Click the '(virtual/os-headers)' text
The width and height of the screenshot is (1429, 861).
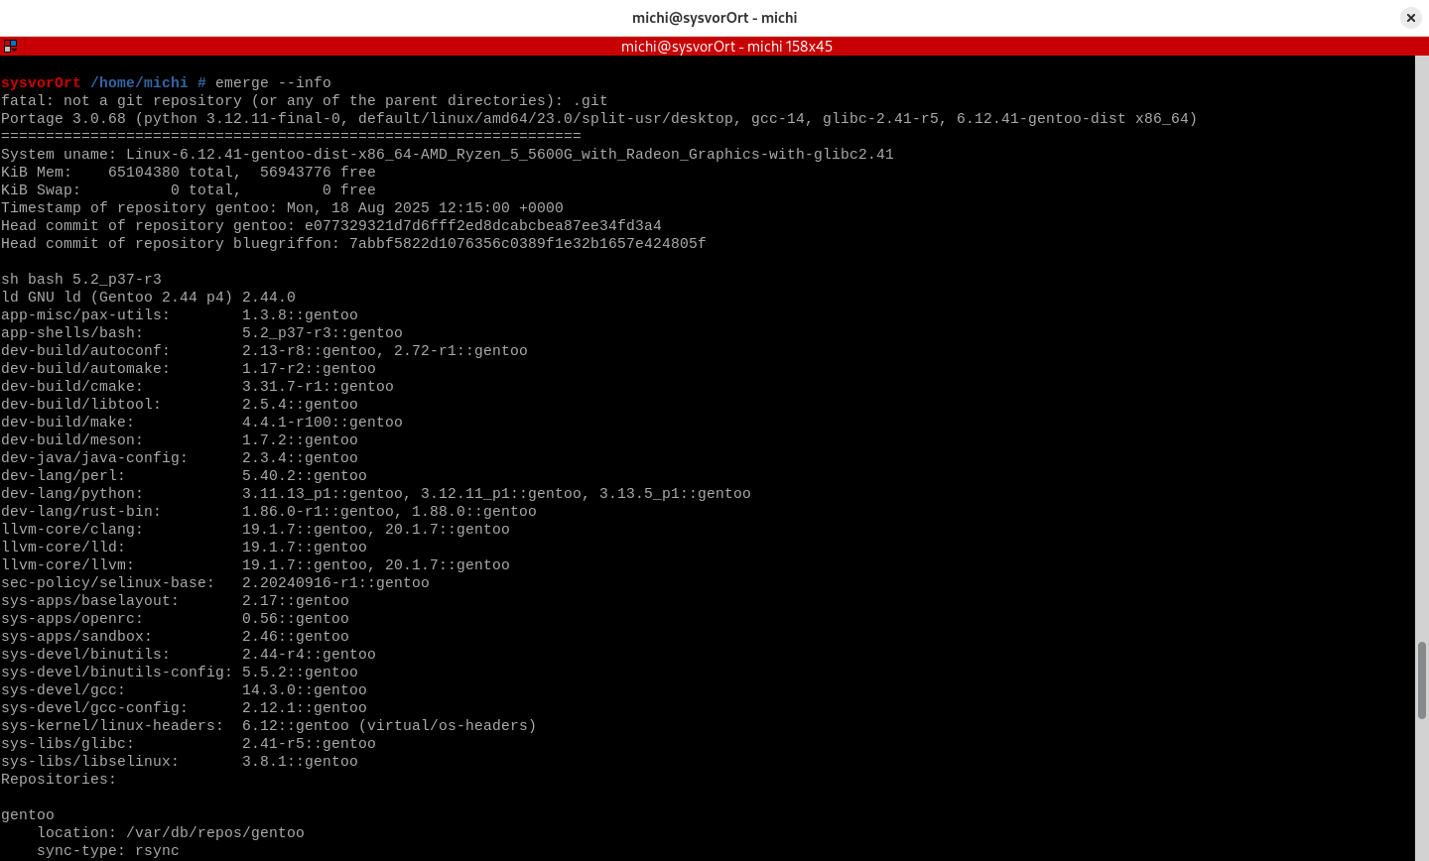(x=448, y=726)
